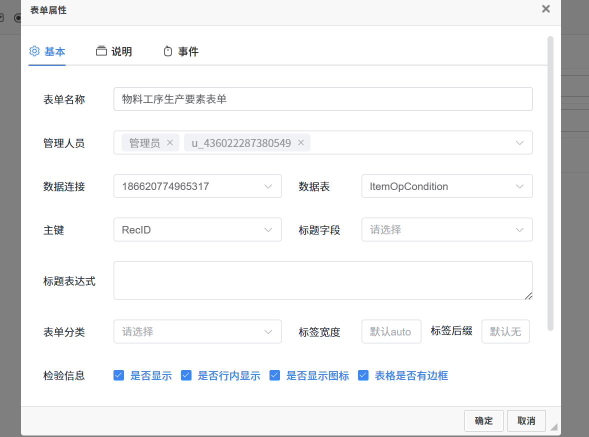Toggle 表格是否有边框 checkbox
Viewport: 589px width, 437px height.
coord(363,375)
